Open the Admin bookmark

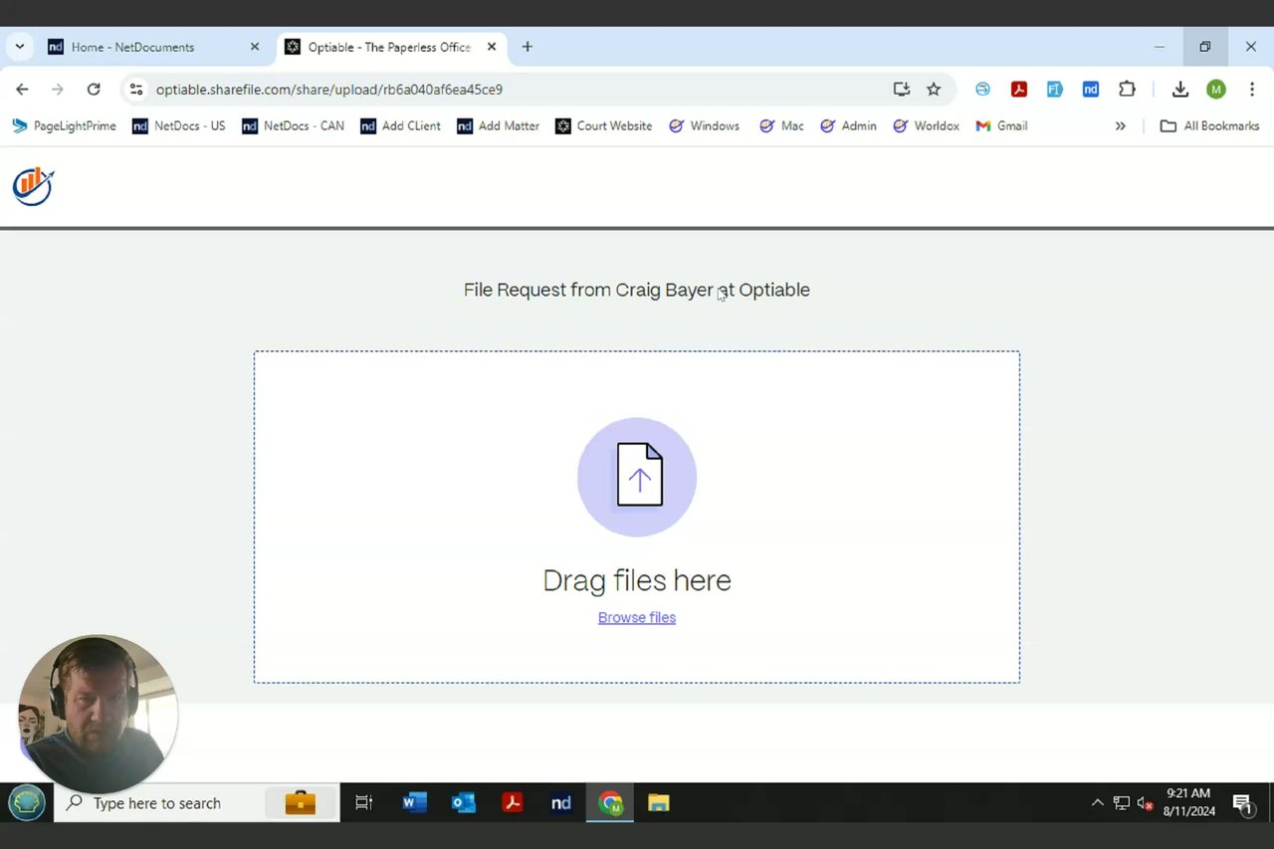(849, 126)
